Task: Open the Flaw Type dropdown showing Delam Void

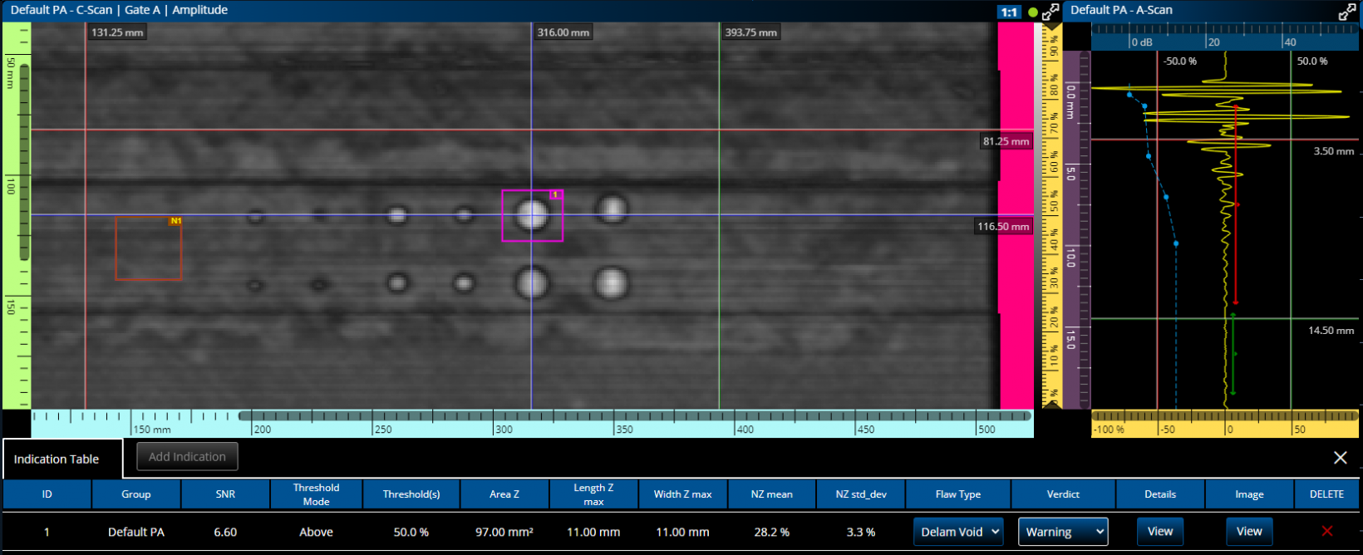Action: tap(958, 532)
